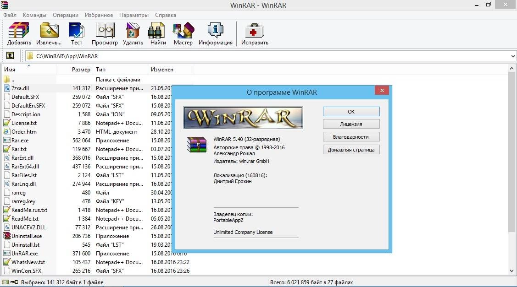Click the Удалить (Delete) toolbar icon

pyautogui.click(x=133, y=33)
